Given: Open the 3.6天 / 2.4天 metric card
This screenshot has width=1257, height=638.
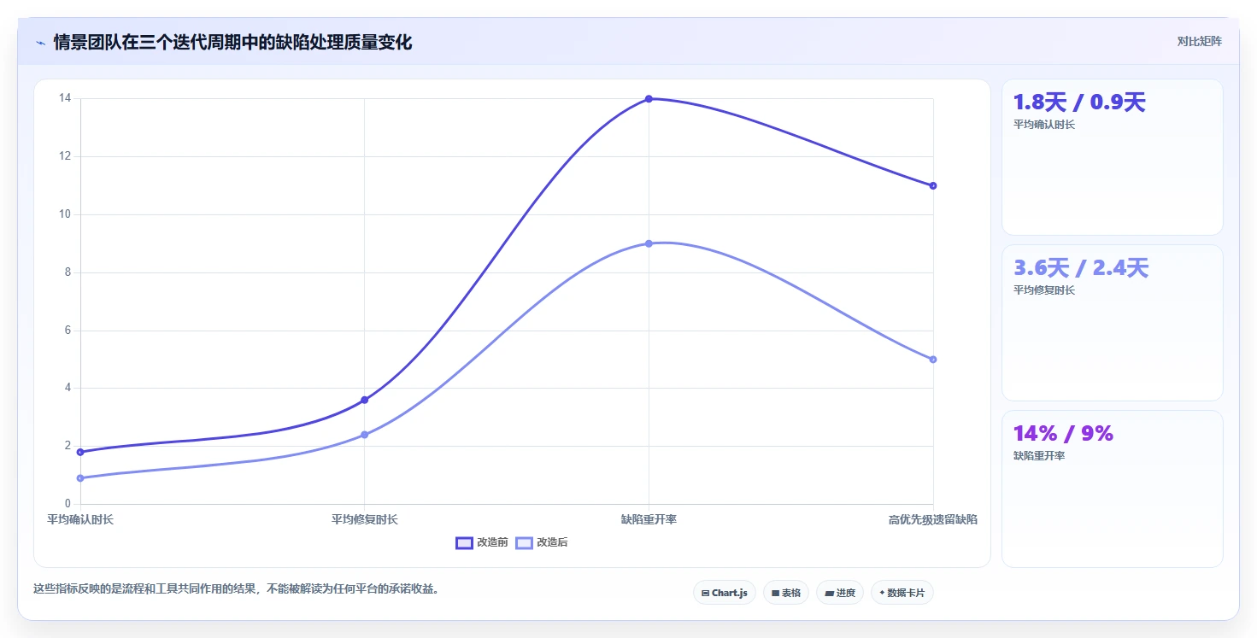Looking at the screenshot, I should point(1113,323).
